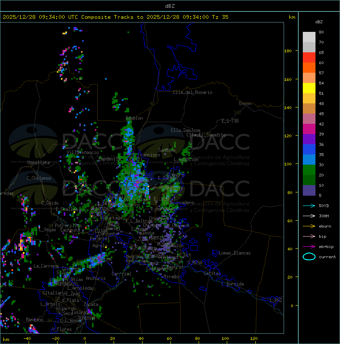This screenshot has width=340, height=344.
Task: Click the 'La_Carrera' map label
Action: coord(46,266)
